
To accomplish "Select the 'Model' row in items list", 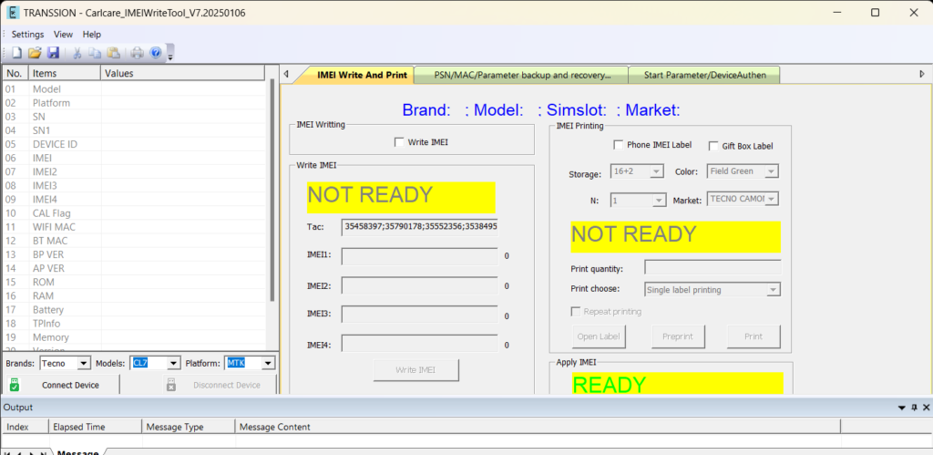I will tap(135, 89).
